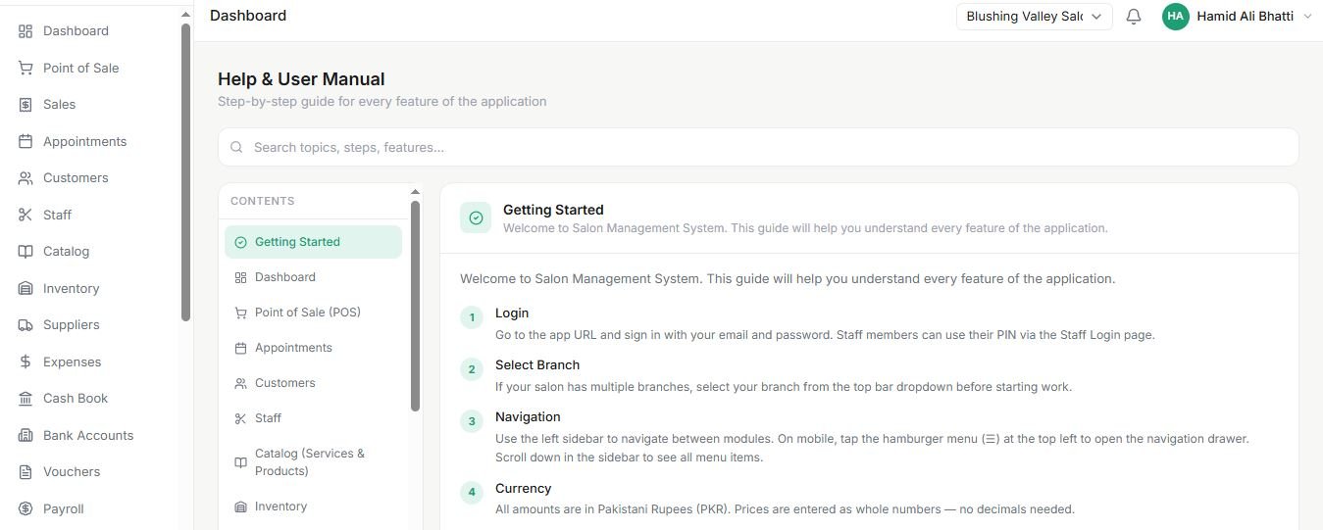Click scroll-up arrow of contents panel
The width and height of the screenshot is (1323, 530).
pyautogui.click(x=415, y=192)
